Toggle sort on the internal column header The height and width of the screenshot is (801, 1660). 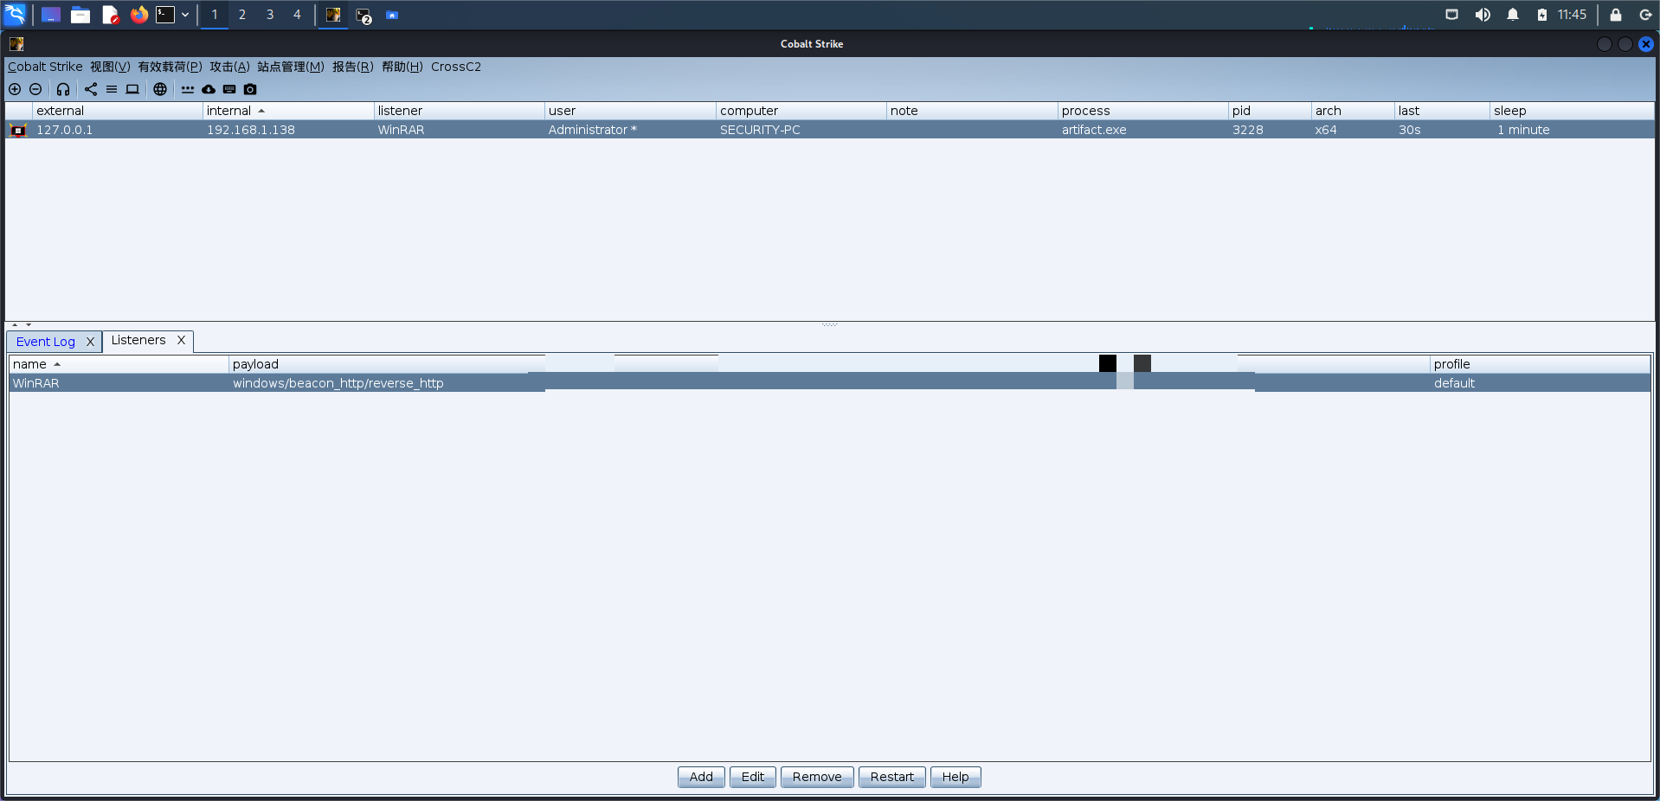(288, 111)
